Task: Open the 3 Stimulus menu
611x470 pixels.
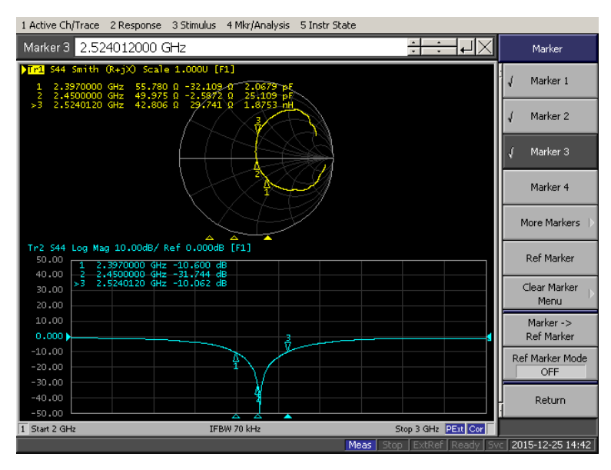Action: pos(194,25)
